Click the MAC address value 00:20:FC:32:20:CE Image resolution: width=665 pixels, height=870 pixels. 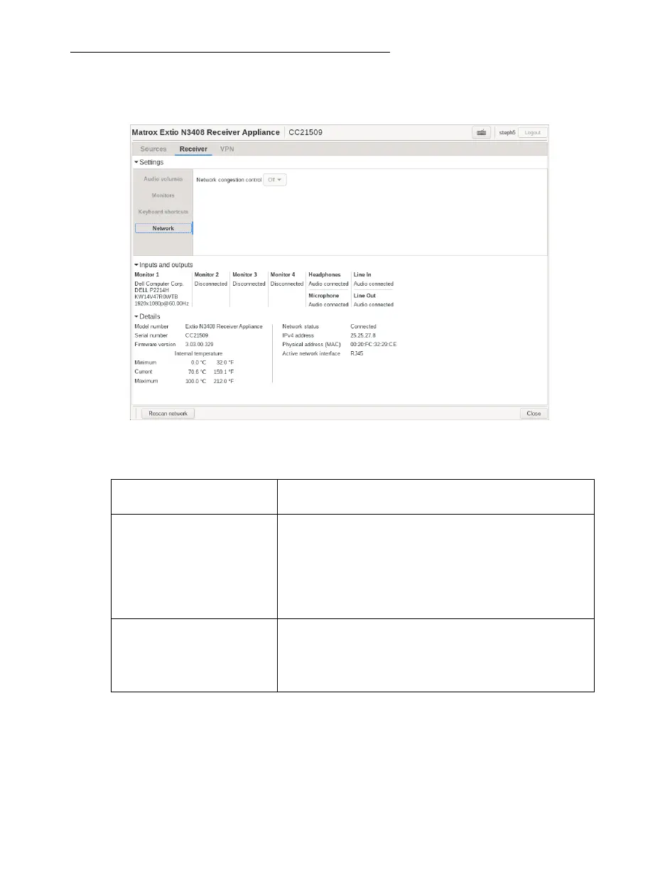coord(374,344)
